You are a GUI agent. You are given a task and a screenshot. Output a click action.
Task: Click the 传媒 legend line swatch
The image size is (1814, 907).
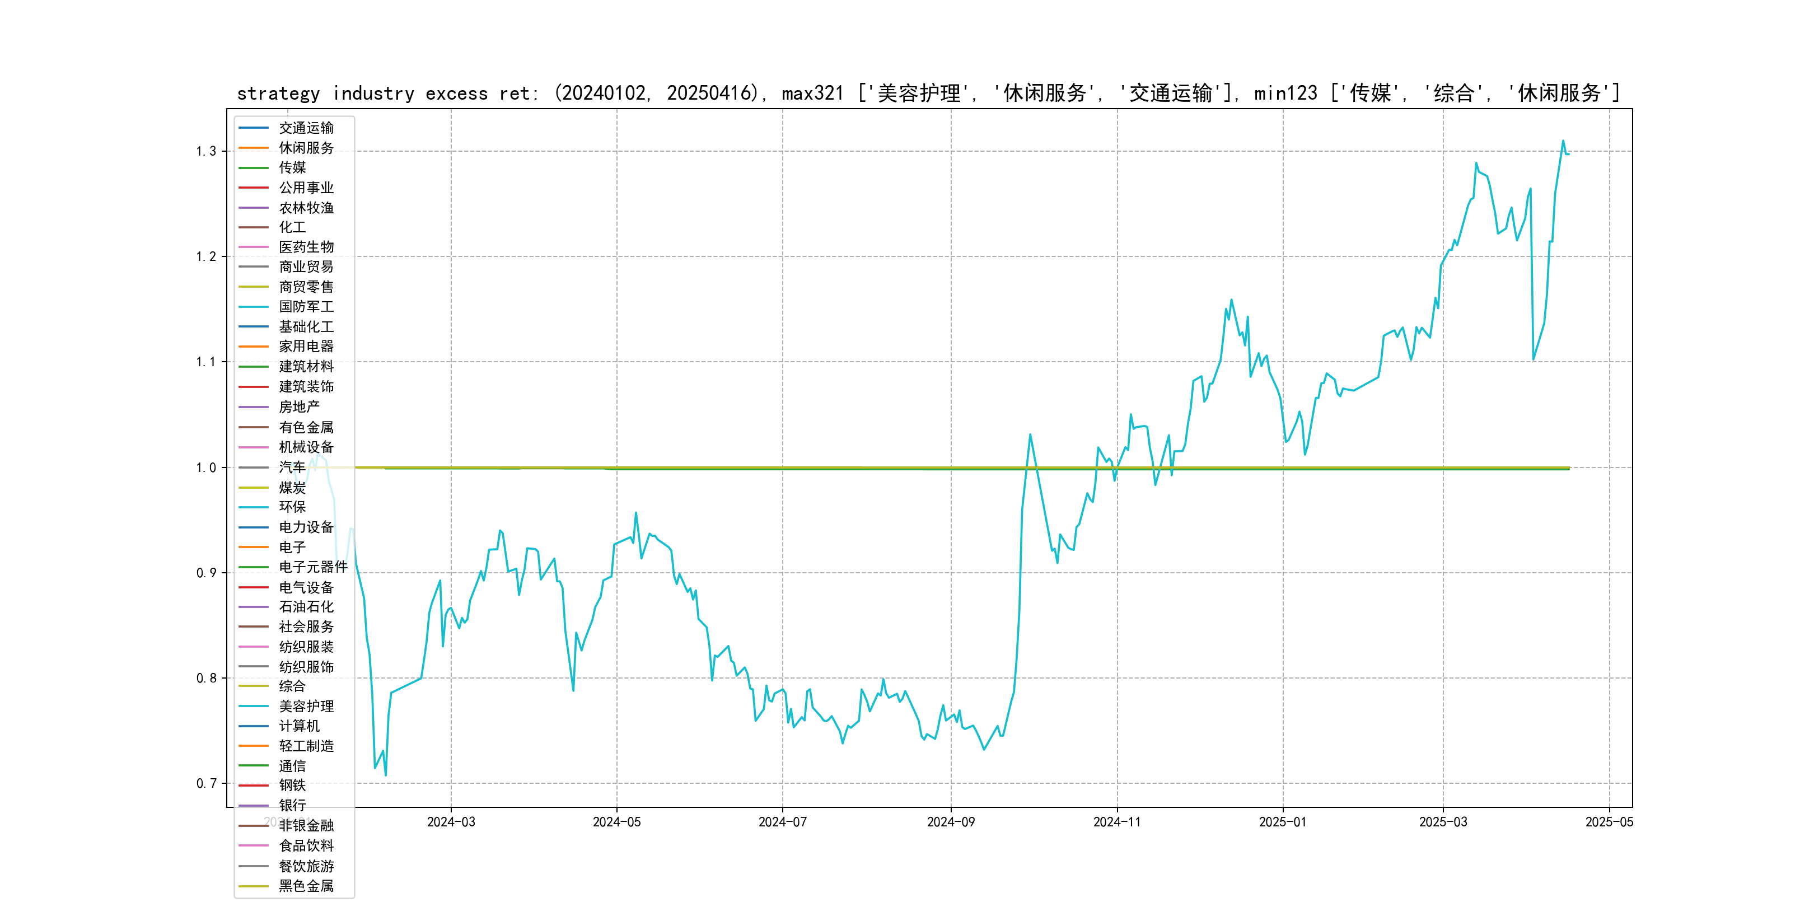254,167
